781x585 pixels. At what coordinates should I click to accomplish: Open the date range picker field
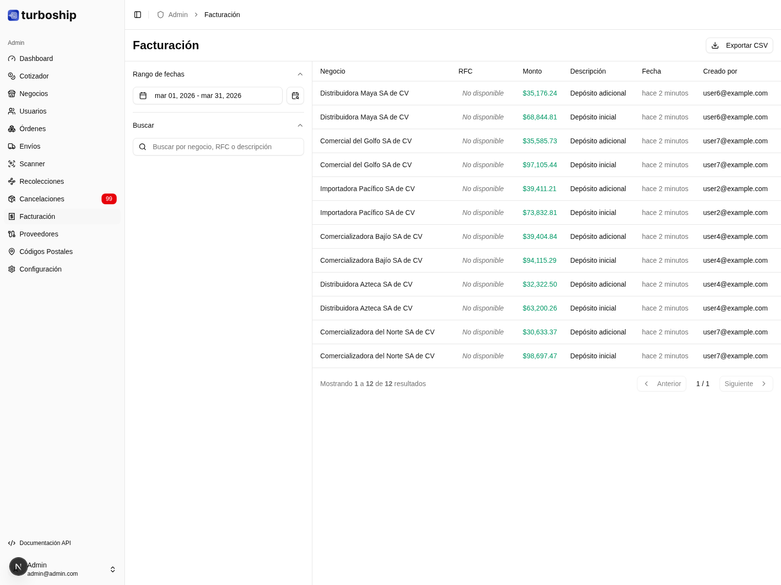207,96
